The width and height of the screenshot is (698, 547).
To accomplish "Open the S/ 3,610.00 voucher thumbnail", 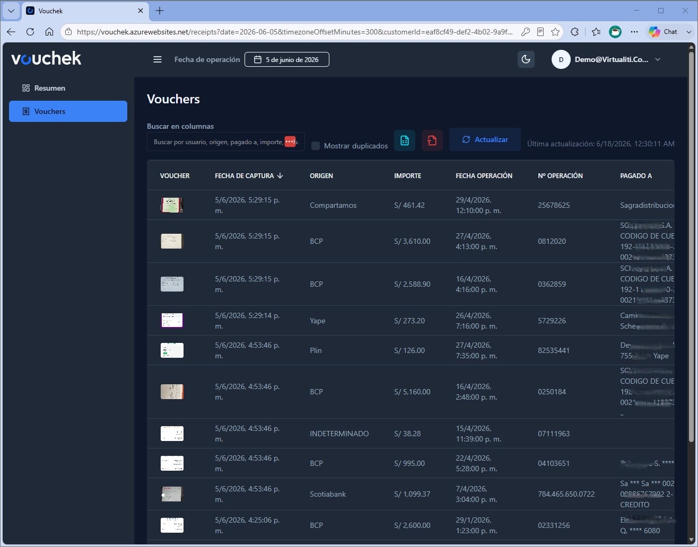I will [x=172, y=241].
